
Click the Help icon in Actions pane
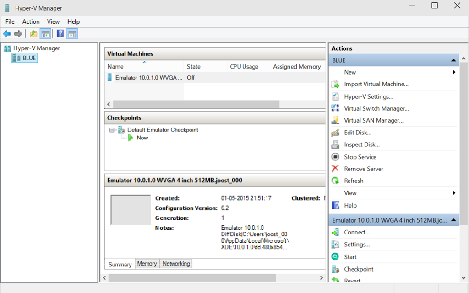pyautogui.click(x=335, y=205)
